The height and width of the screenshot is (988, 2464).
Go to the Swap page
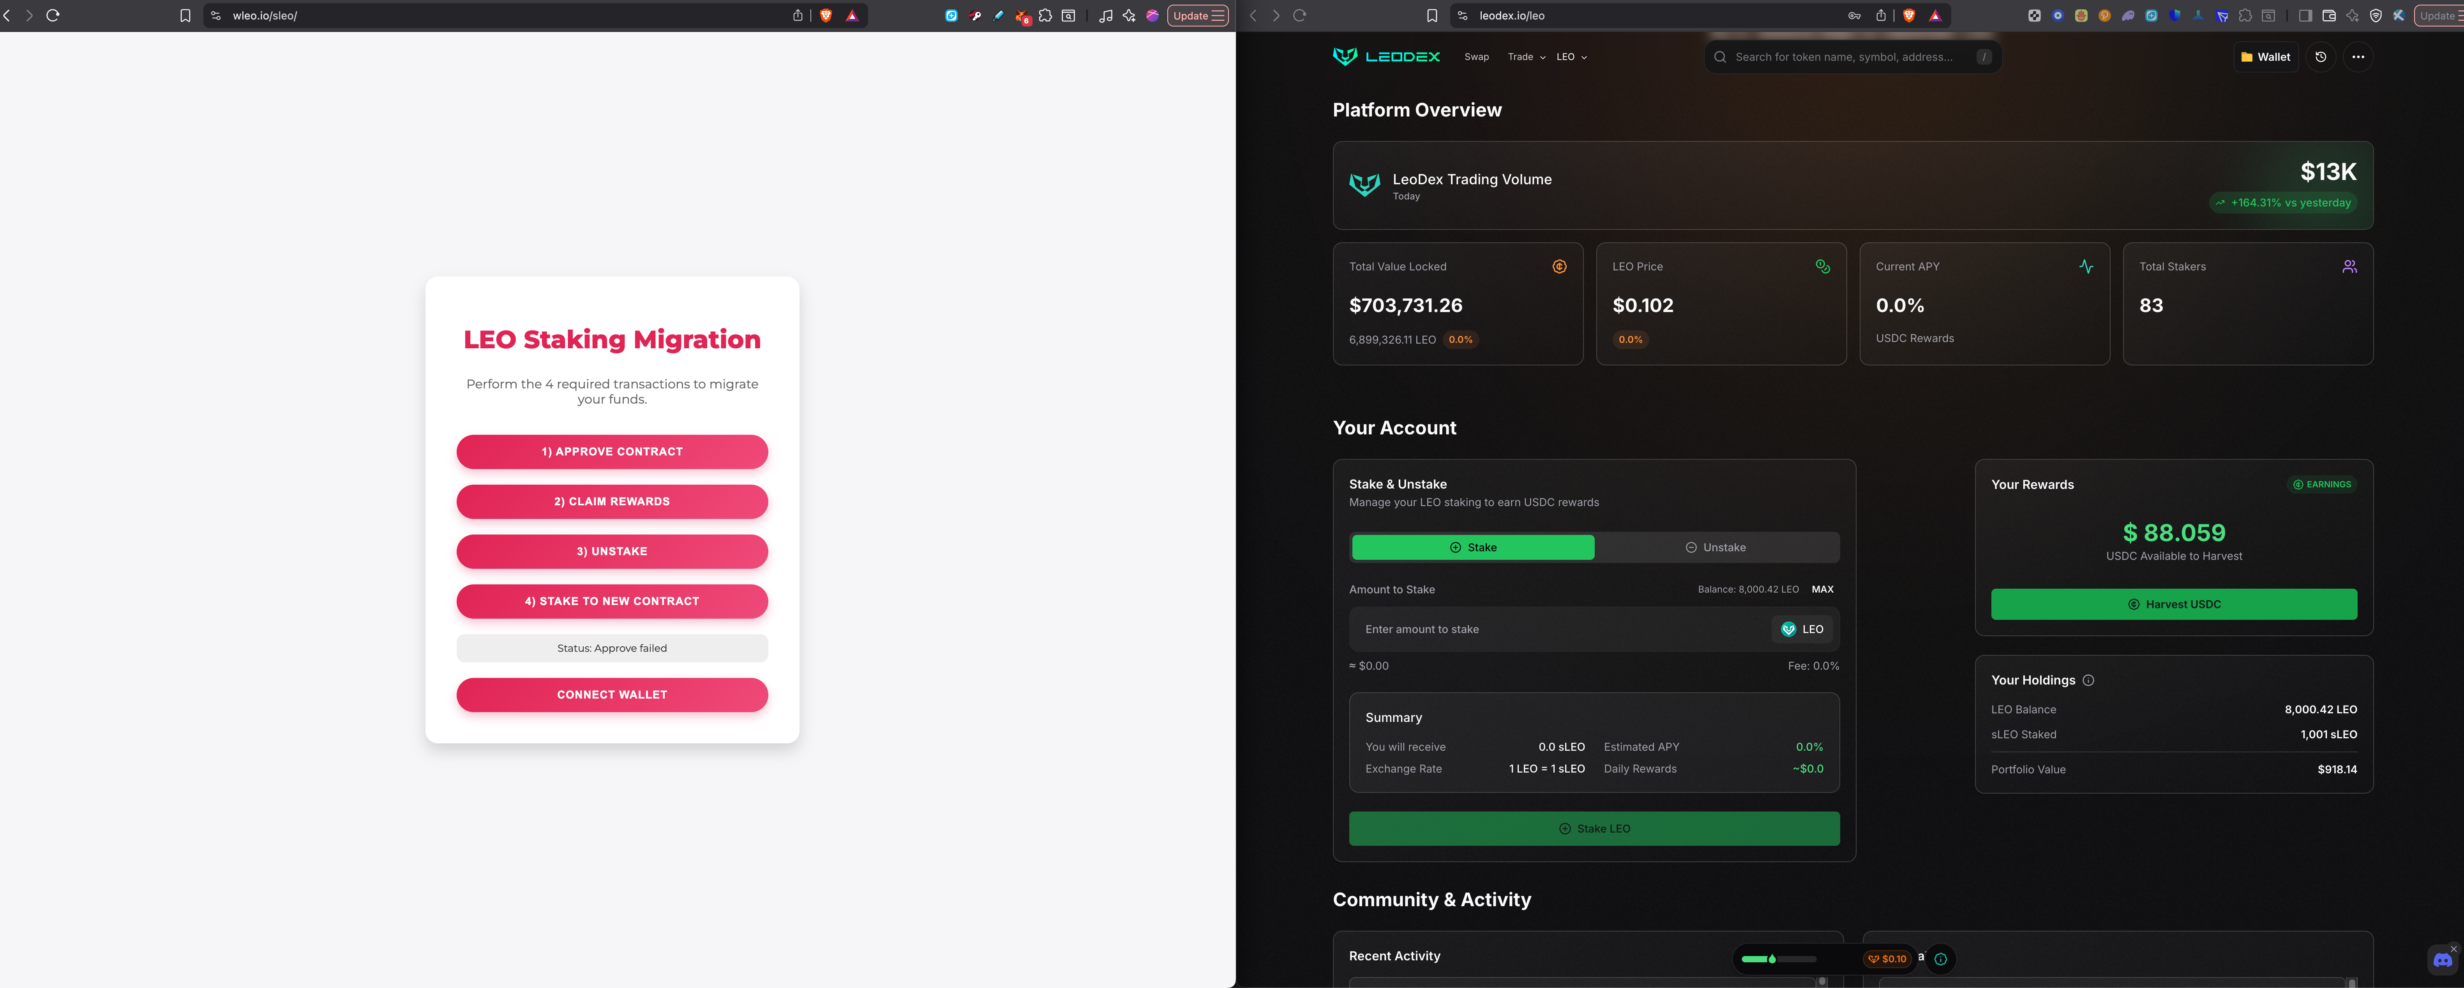click(x=1476, y=57)
